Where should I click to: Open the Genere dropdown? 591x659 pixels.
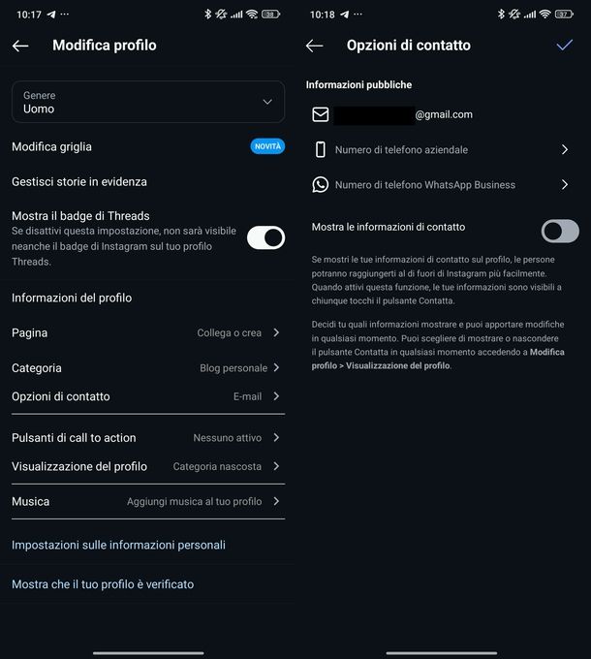(x=148, y=102)
